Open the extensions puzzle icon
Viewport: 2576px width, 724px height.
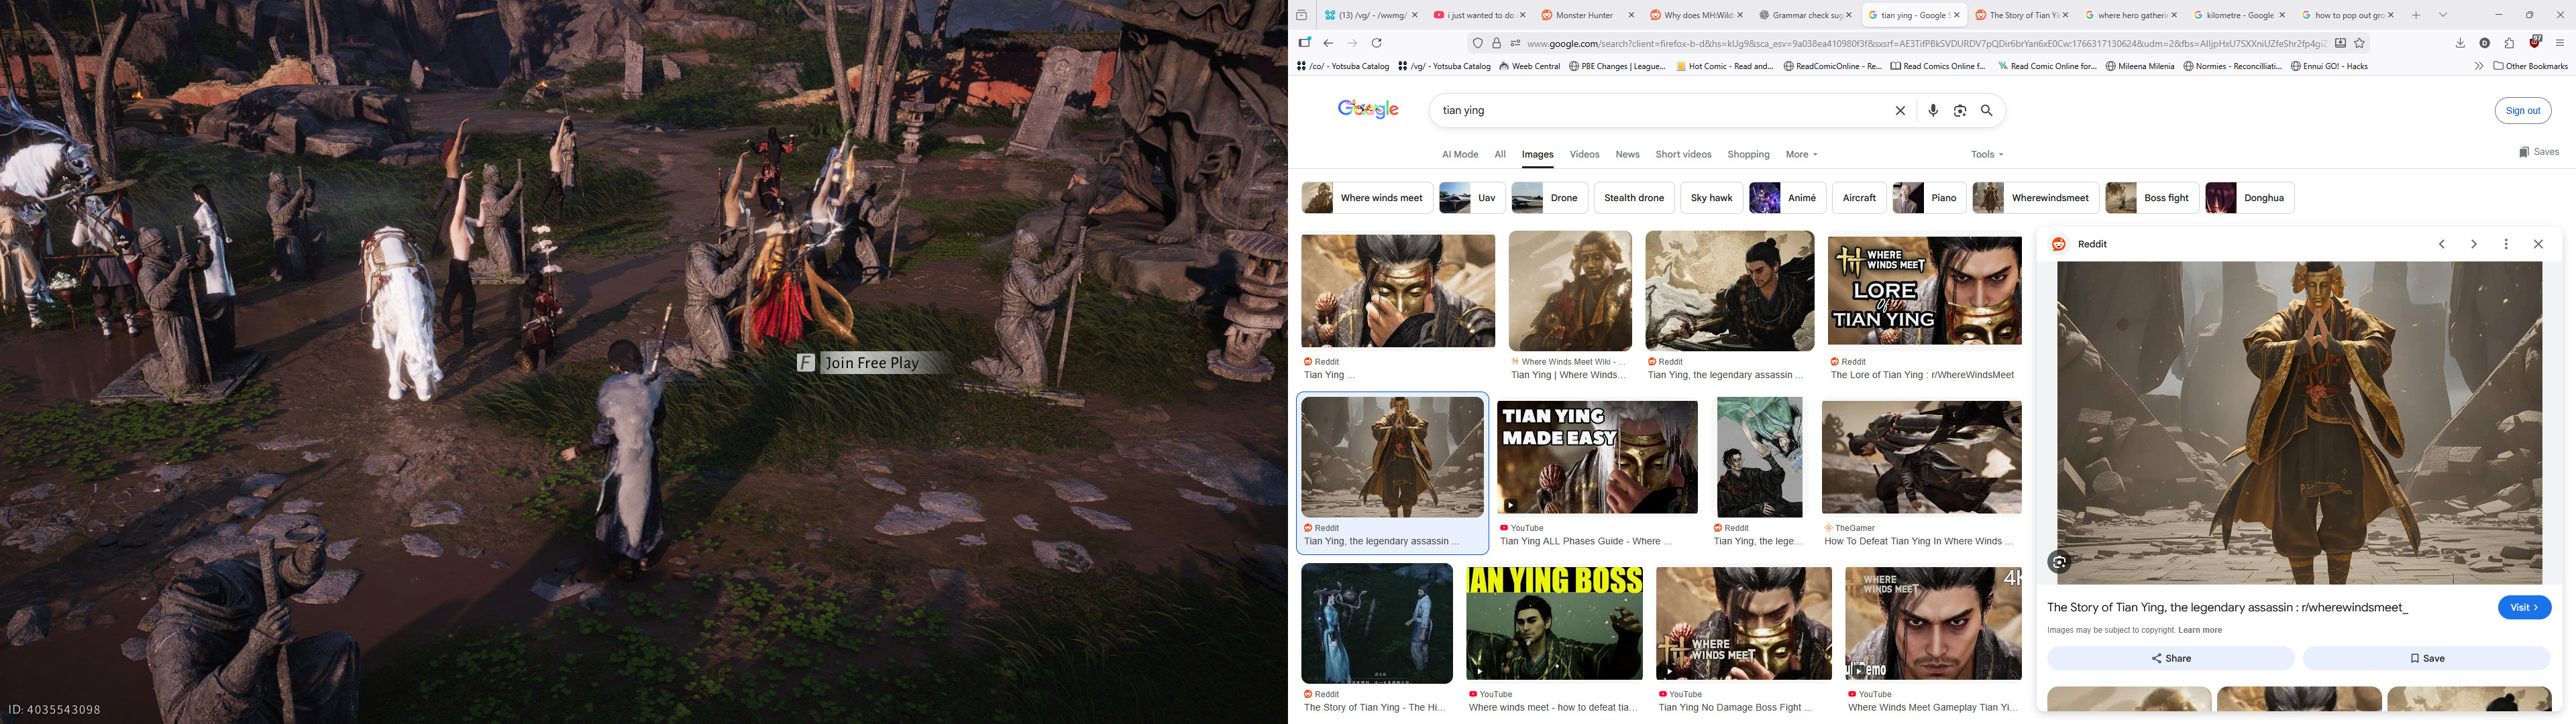pos(2509,43)
